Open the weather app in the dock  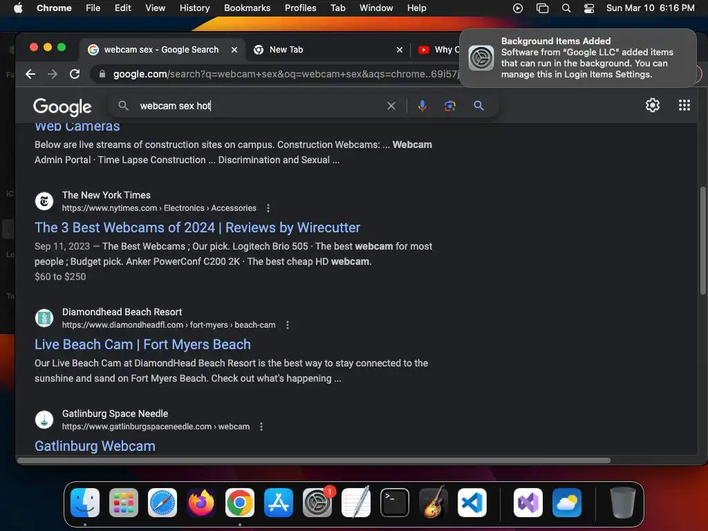[567, 503]
